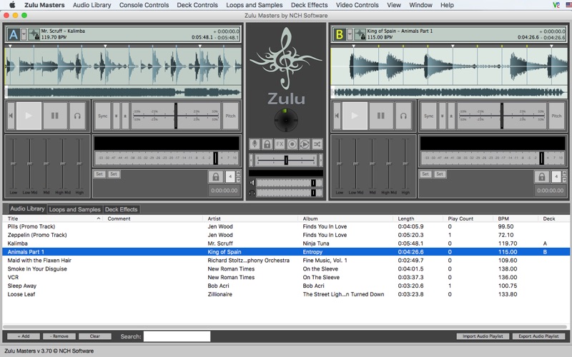Click the crossfader right arrow

320,160
